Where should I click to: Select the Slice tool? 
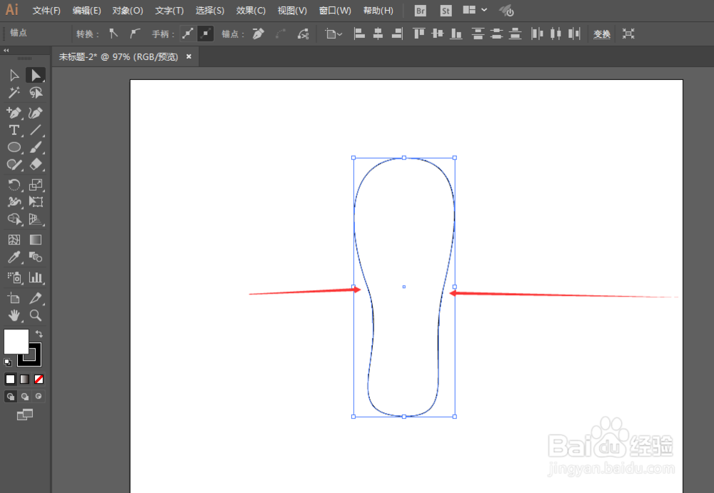coord(36,299)
